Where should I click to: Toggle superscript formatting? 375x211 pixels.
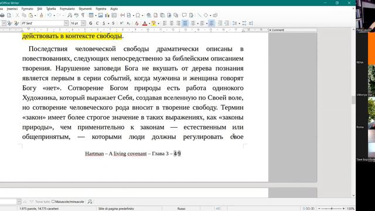point(121,23)
